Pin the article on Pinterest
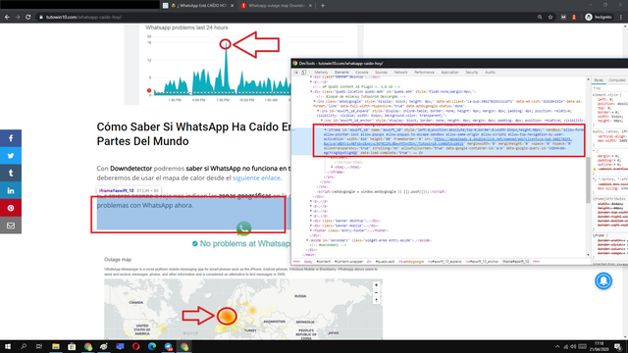Screen dimensions: 628x353 (x=11, y=208)
